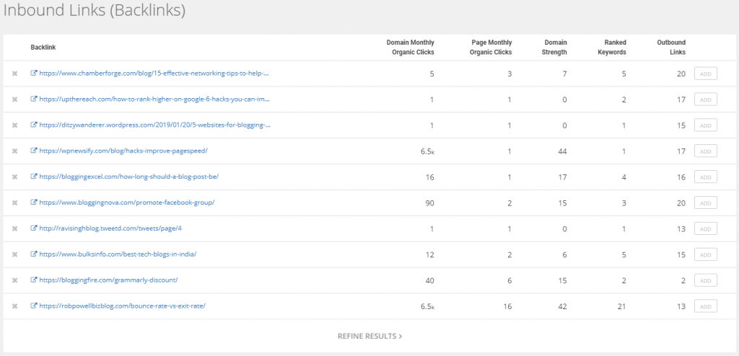Viewport: 739px width, 356px height.
Task: Open the bloggingfire.com grammarly-discount link
Action: tap(108, 280)
